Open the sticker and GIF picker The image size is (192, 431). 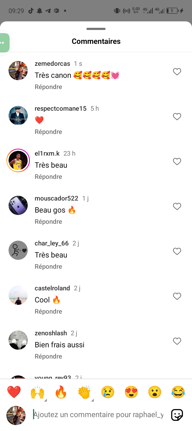pos(177,415)
